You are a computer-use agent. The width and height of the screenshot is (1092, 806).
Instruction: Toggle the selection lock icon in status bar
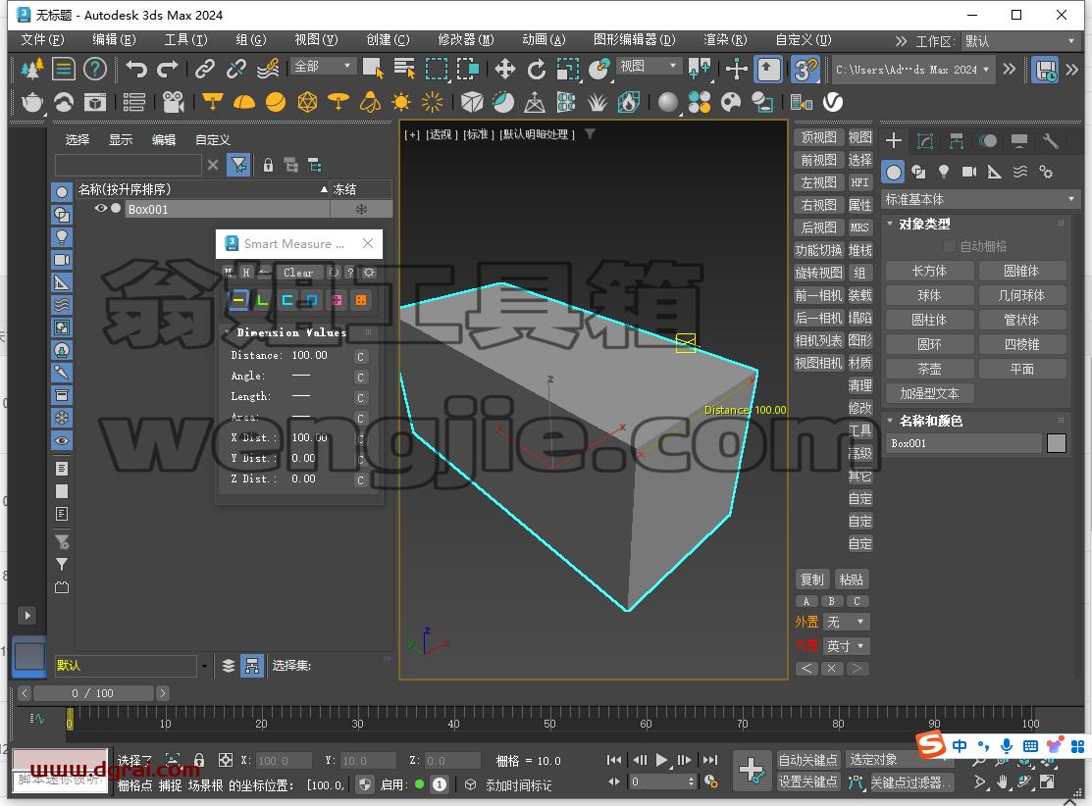coord(199,760)
